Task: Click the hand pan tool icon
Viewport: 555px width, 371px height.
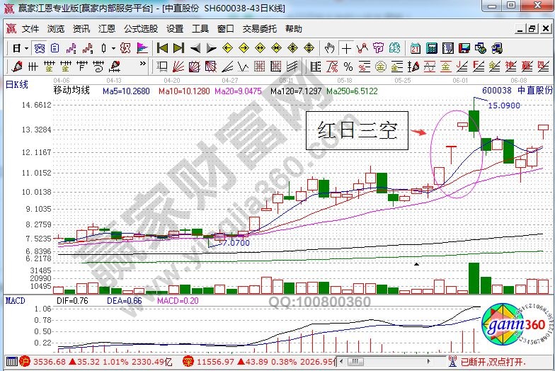Action: [329, 49]
